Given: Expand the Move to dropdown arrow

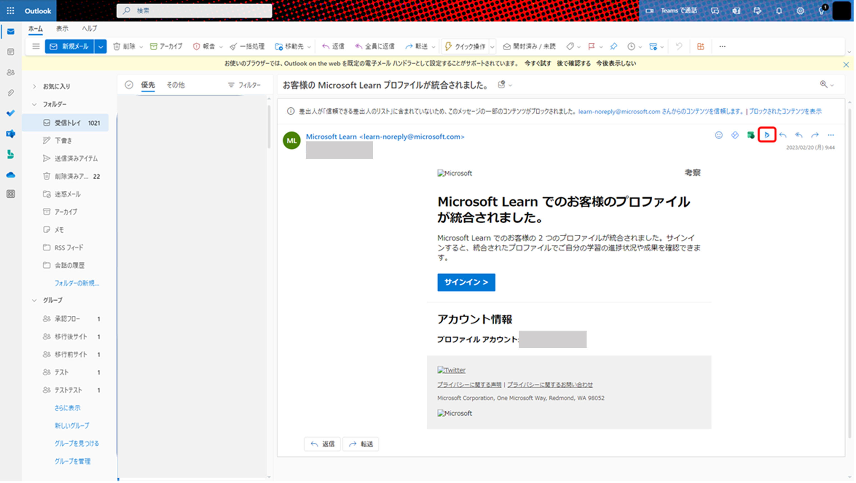Looking at the screenshot, I should tap(309, 47).
